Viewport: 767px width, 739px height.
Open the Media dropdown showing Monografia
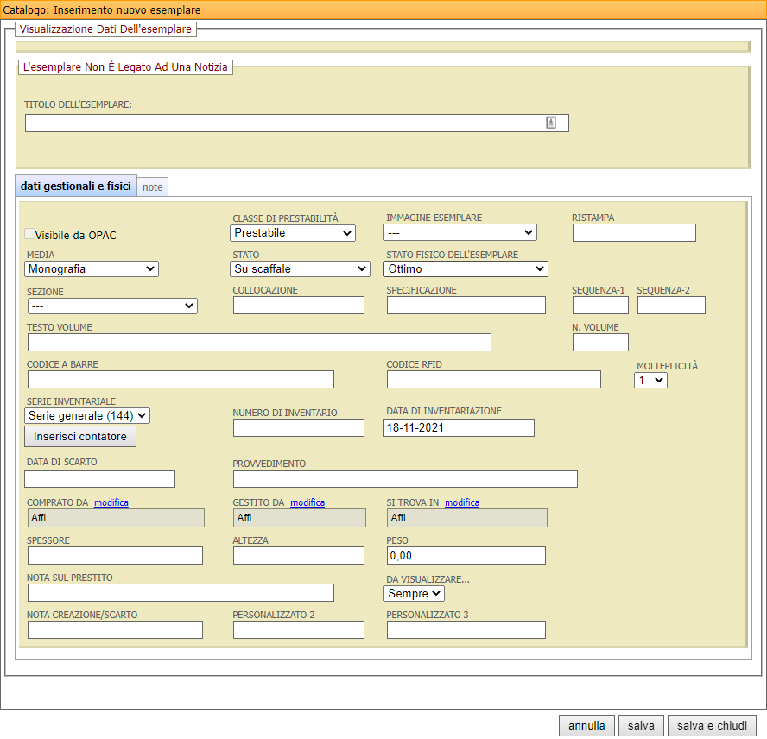pos(91,268)
